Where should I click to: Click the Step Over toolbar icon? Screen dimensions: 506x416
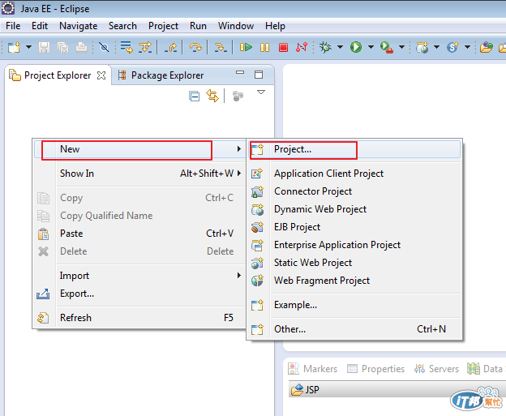(x=195, y=48)
